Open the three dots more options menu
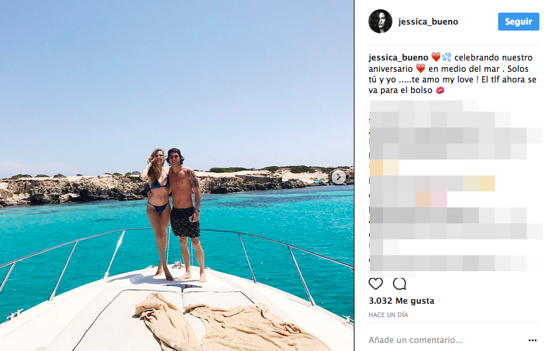 532,340
